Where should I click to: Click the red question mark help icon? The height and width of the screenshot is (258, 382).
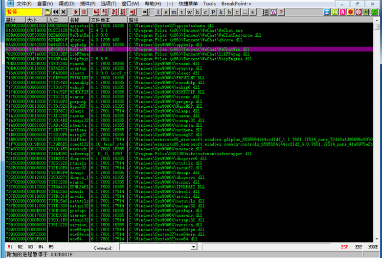pyautogui.click(x=281, y=12)
